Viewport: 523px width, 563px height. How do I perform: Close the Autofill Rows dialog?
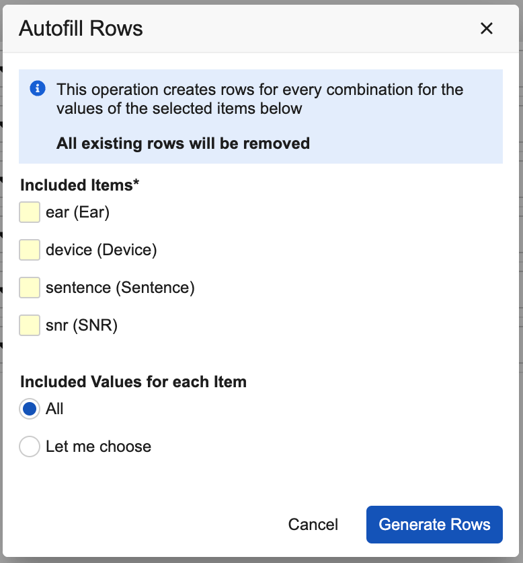click(487, 28)
